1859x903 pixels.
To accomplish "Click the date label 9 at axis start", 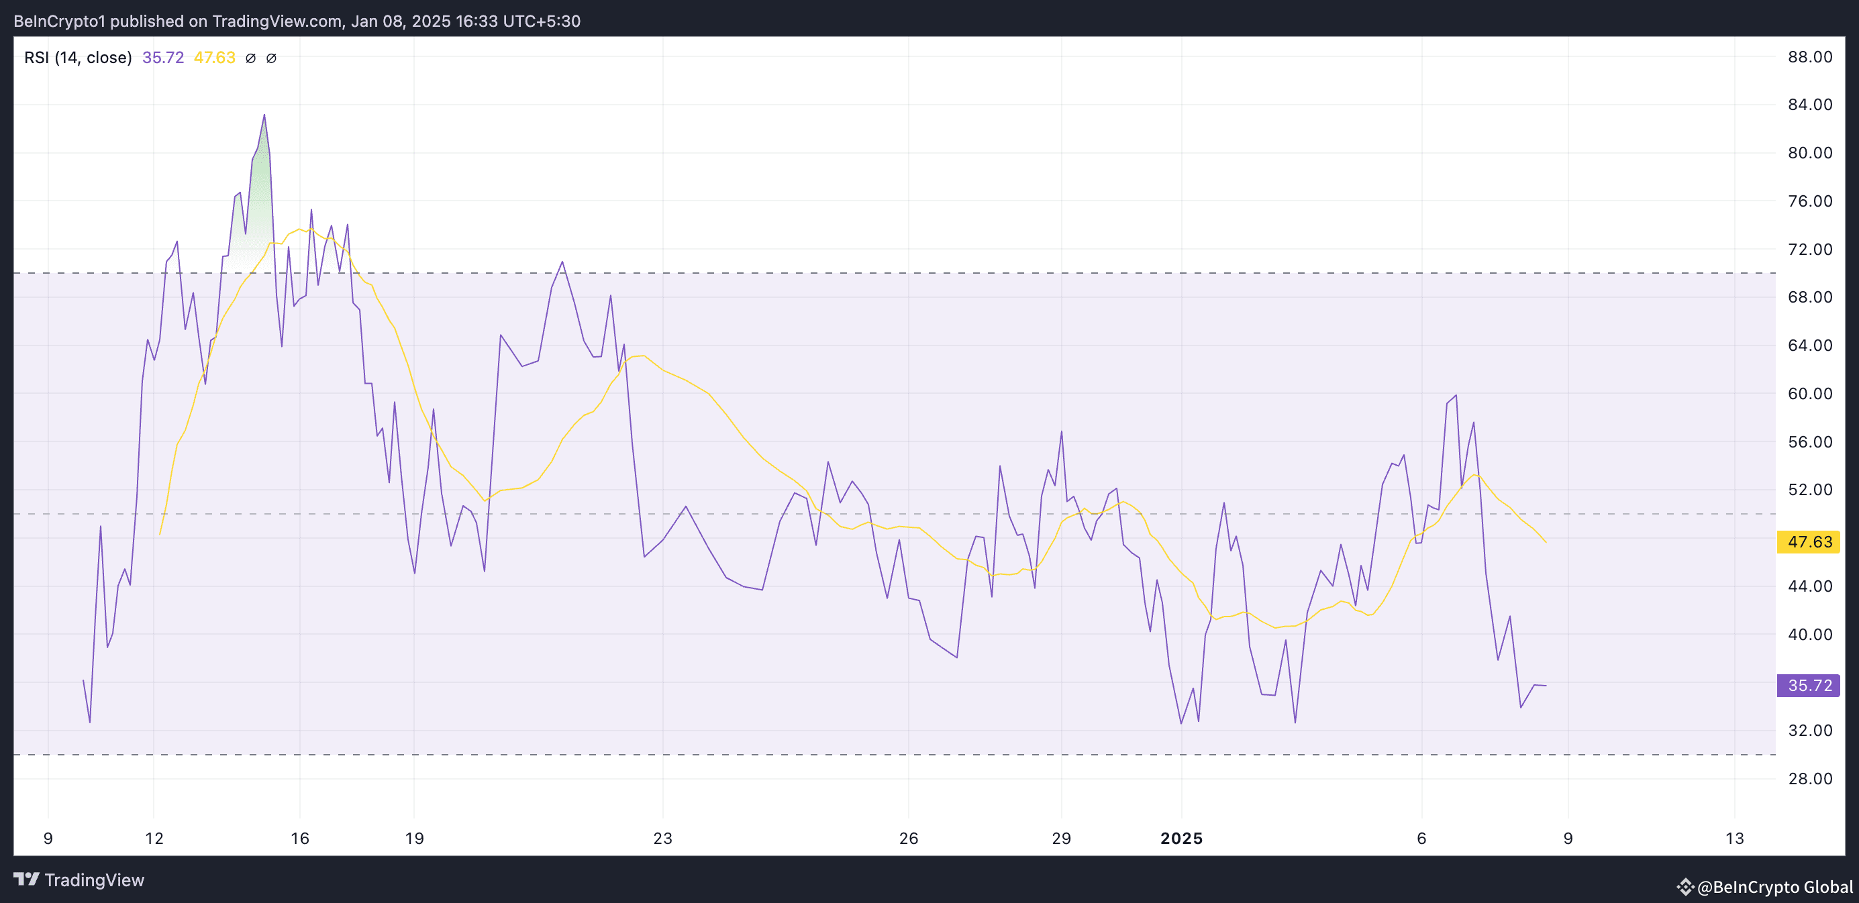I will (x=48, y=838).
